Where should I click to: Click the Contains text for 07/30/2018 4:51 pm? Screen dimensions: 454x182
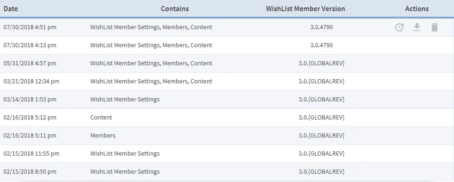click(151, 27)
